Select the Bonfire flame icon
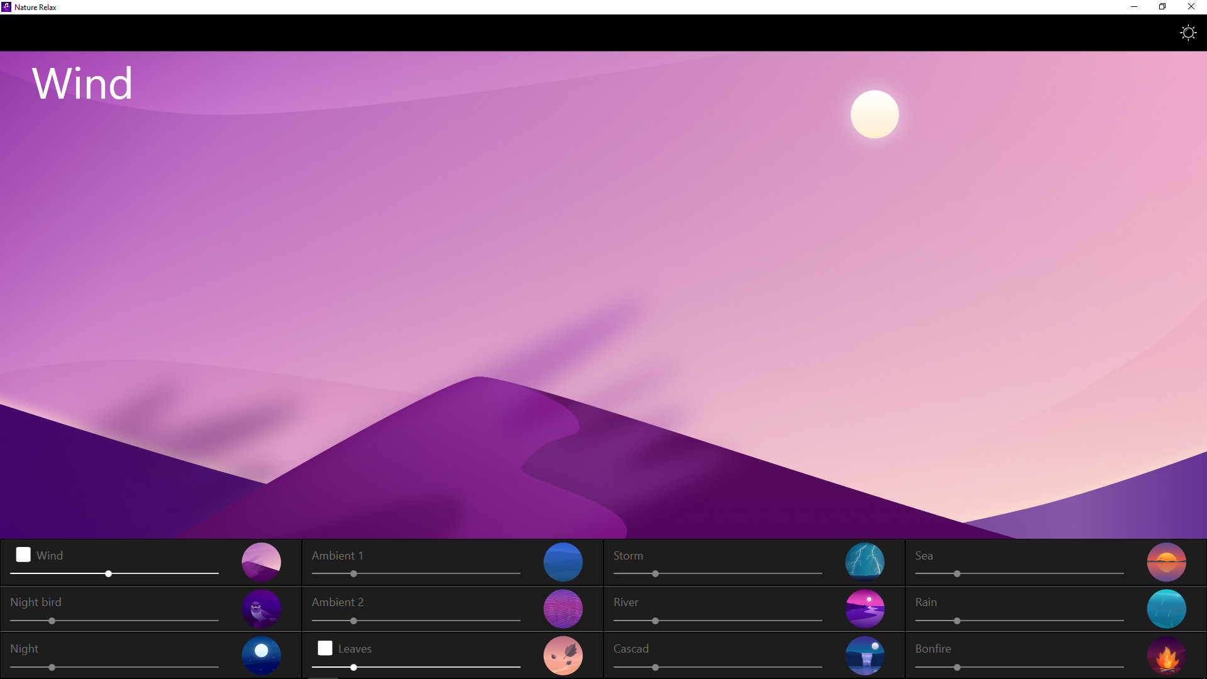 click(x=1167, y=655)
